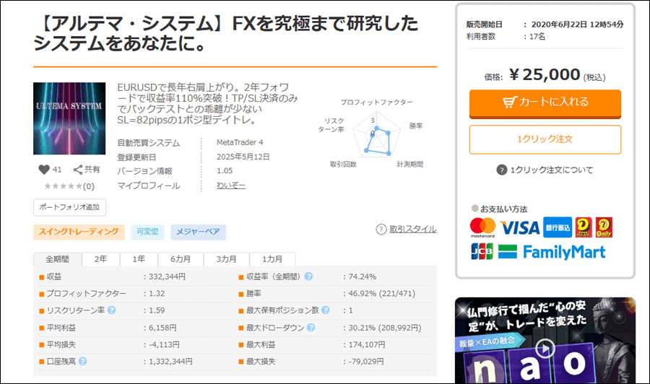Click the help icon beside 取引スタイル

tap(381, 230)
